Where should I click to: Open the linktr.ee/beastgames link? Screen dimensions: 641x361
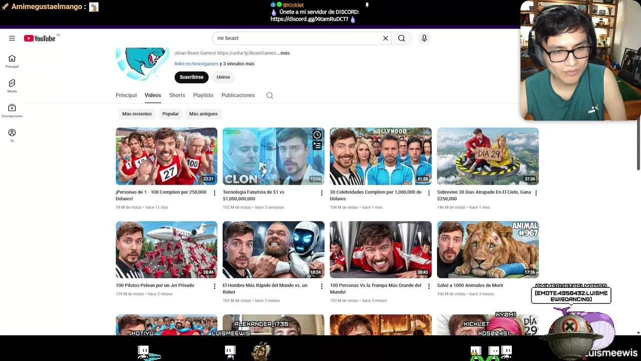(196, 64)
